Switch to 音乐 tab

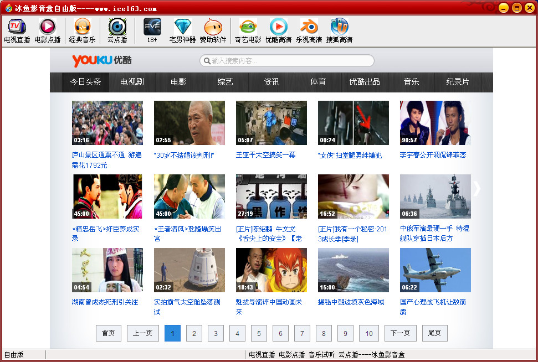click(411, 82)
